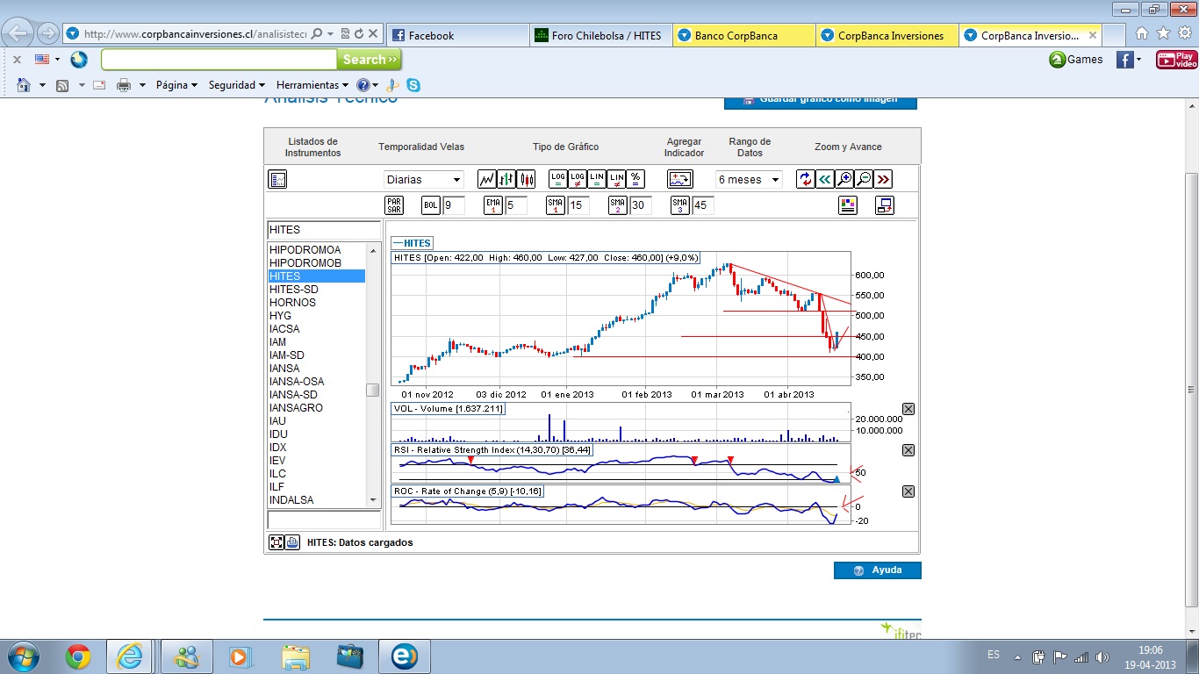Open the Banco CorpBanca browser tab
The image size is (1199, 674).
click(x=743, y=36)
